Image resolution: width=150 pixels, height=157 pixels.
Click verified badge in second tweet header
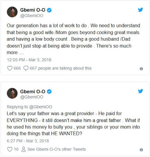click(49, 91)
